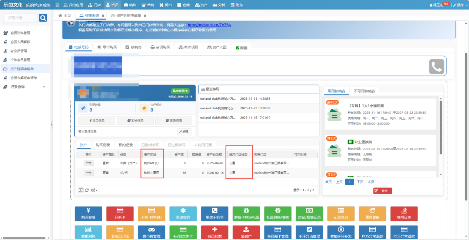Switch to the 购买记录 tab
This screenshot has width=469, height=240.
pos(103,145)
